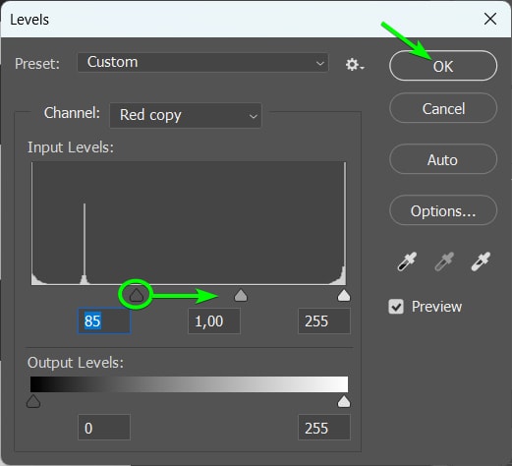The width and height of the screenshot is (512, 466).
Task: Click the output levels field showing 0
Action: [x=104, y=428]
